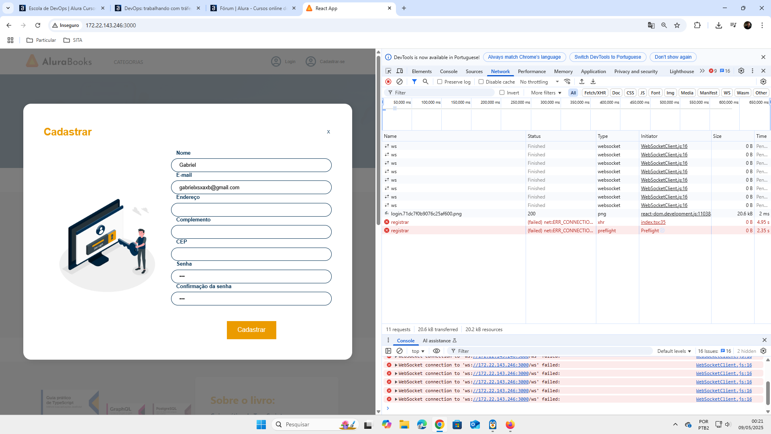Open network conditions wifi icon

[x=567, y=82]
